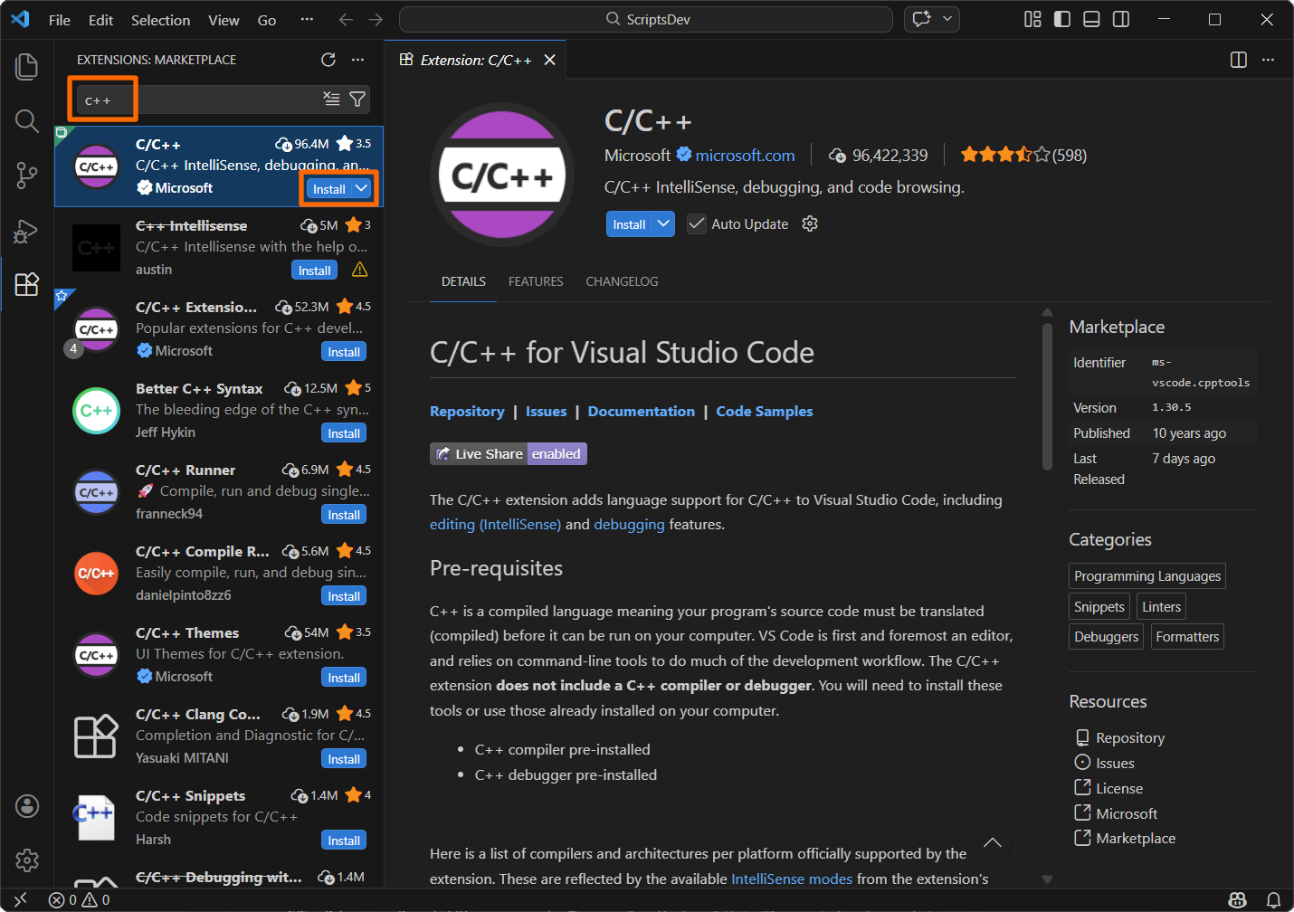Open Problems errors and warnings in status bar
The height and width of the screenshot is (912, 1294).
point(80,899)
